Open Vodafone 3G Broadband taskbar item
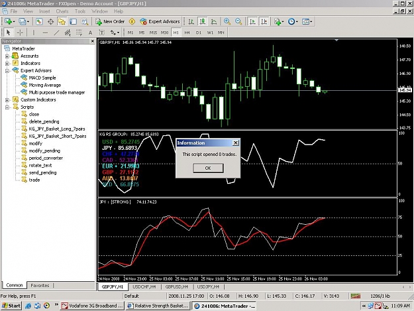This screenshot has height=311, width=414. click(x=92, y=306)
